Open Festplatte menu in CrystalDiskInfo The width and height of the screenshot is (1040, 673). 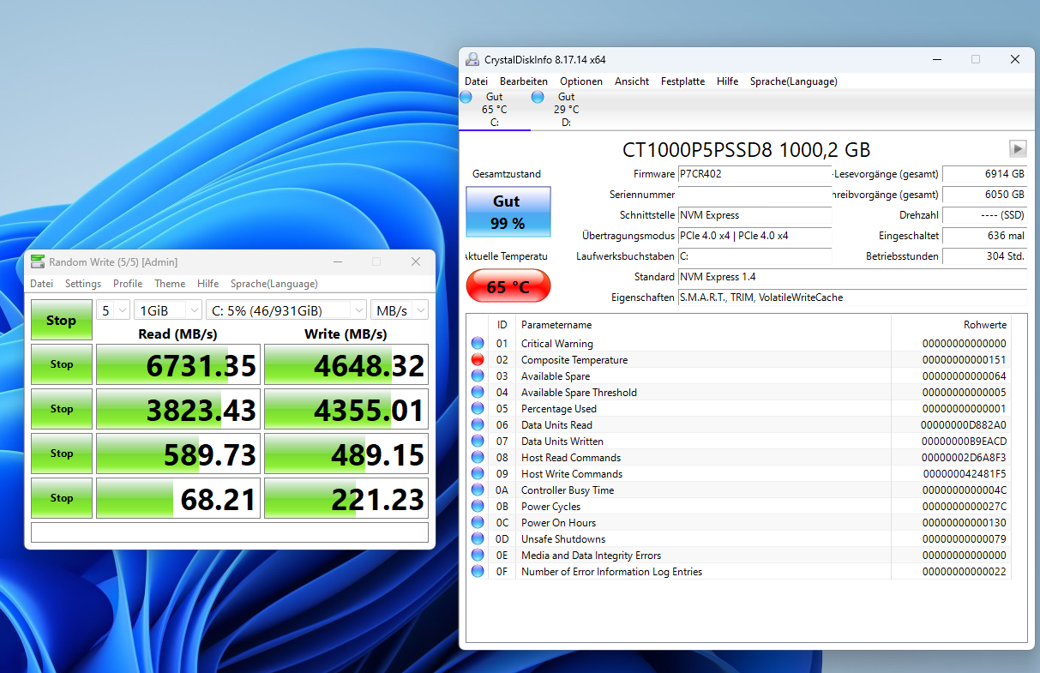(682, 81)
